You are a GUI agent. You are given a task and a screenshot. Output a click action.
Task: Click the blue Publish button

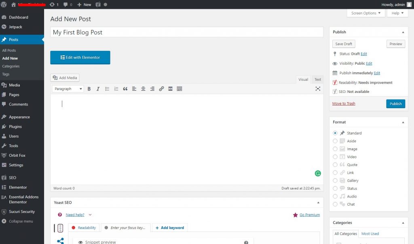pyautogui.click(x=395, y=104)
